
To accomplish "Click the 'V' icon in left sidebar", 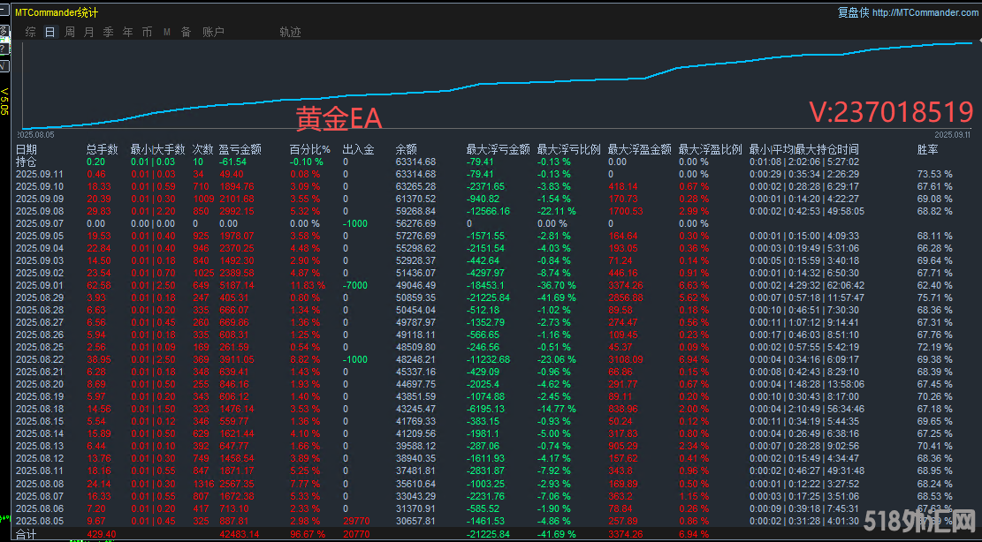I will point(4,65).
